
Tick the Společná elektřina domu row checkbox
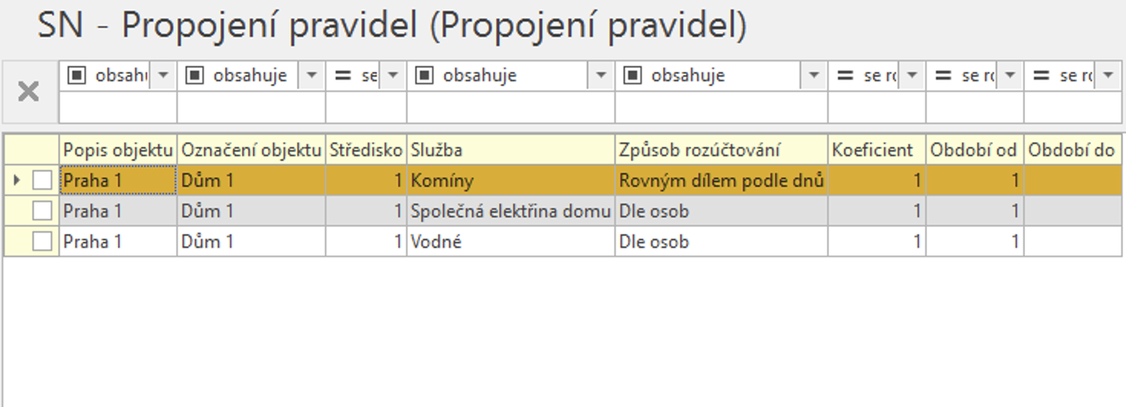42,211
